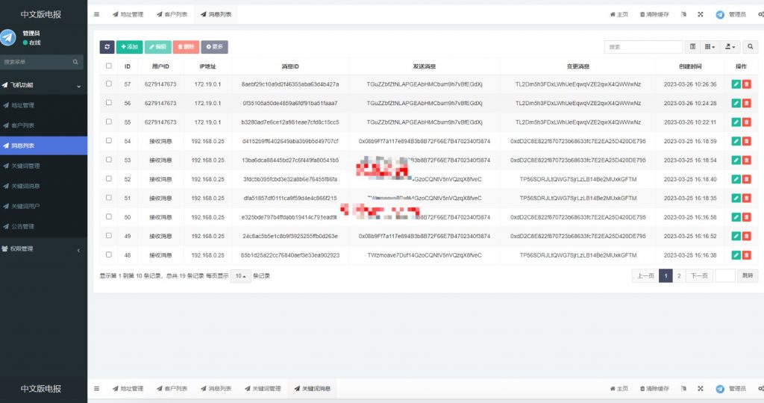Click the table search magnifier icon
Viewport: 764px width, 403px height.
pyautogui.click(x=750, y=47)
